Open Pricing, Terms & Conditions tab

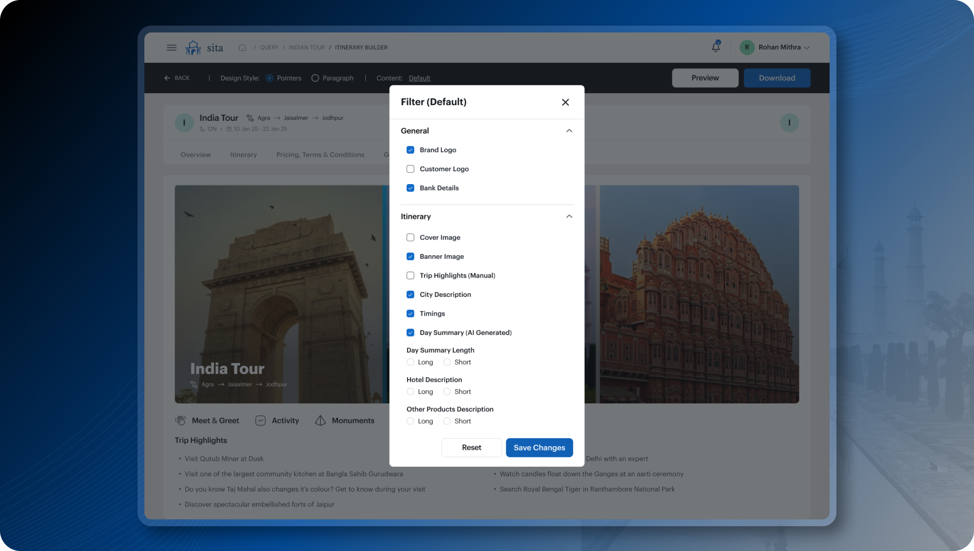(320, 155)
